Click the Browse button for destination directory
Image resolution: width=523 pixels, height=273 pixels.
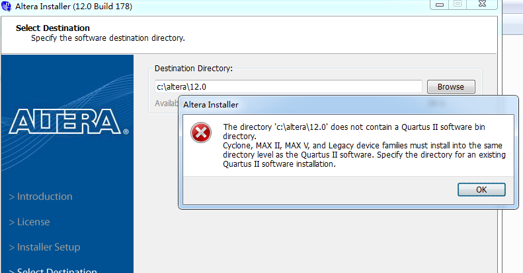451,87
